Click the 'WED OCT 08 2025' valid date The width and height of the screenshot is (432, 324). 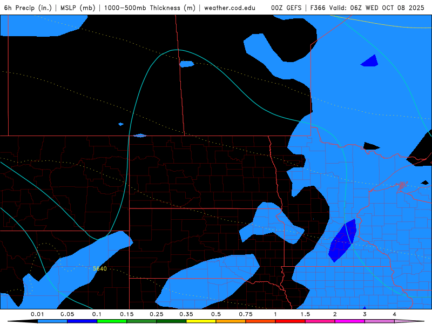pos(395,8)
